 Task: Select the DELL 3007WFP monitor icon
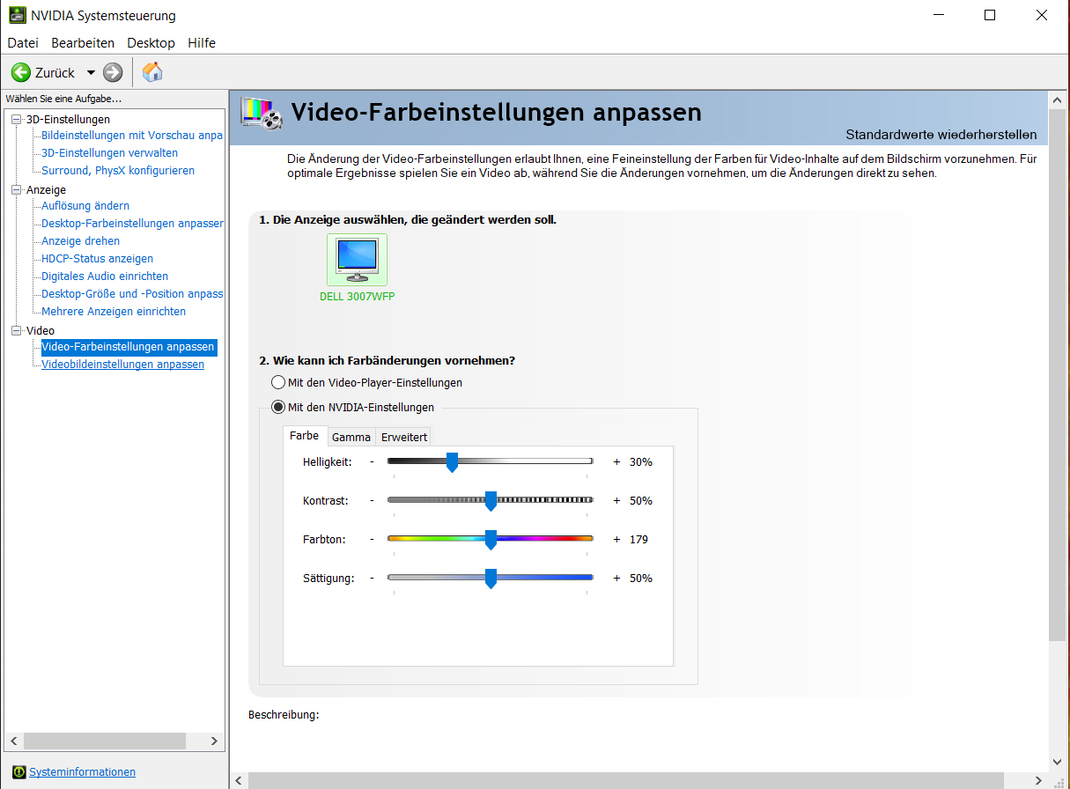357,259
